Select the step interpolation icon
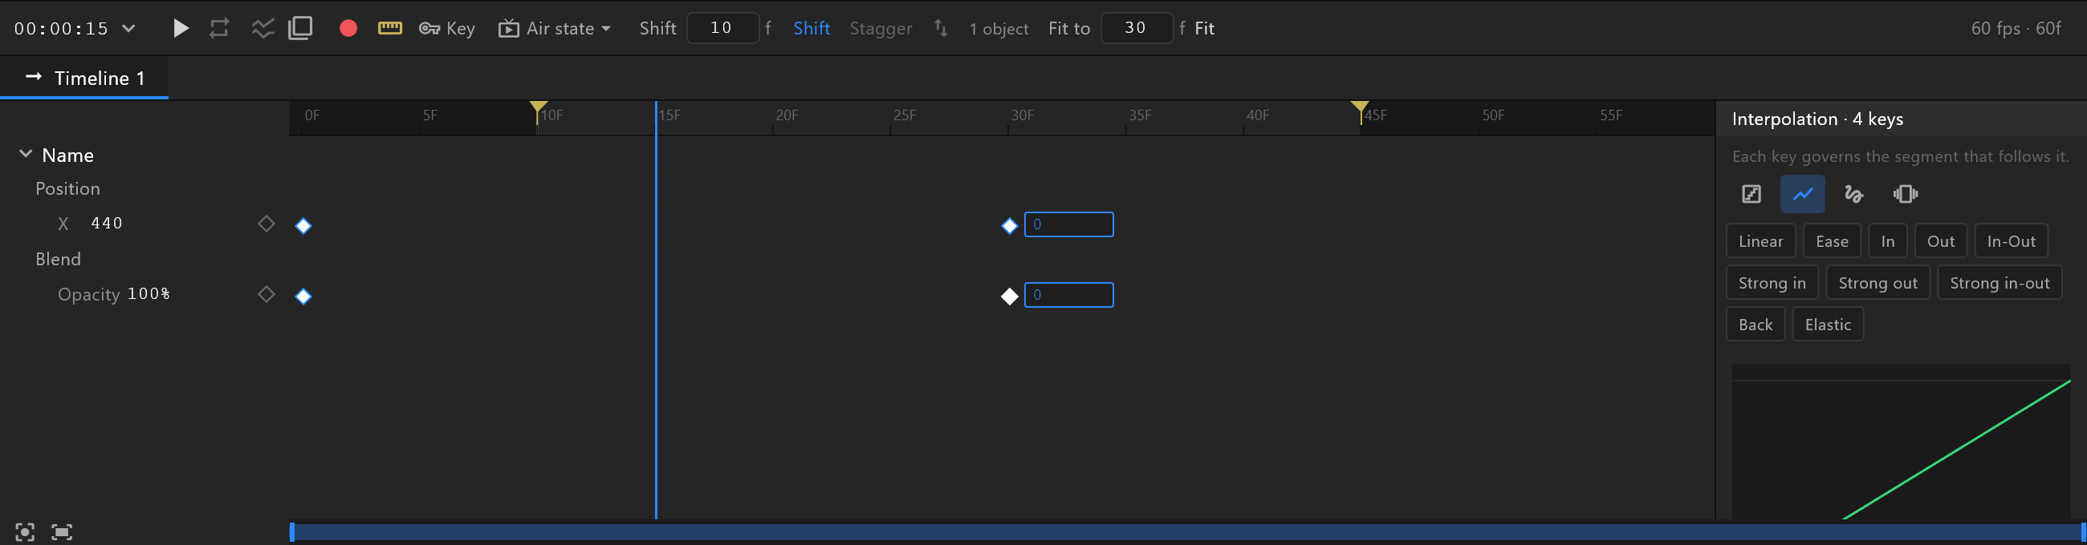Image resolution: width=2087 pixels, height=545 pixels. click(1751, 194)
